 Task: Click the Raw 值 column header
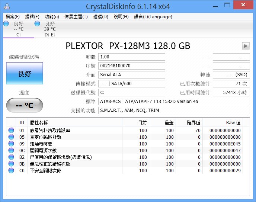click(x=223, y=122)
